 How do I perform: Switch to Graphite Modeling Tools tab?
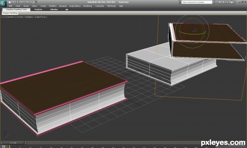[16, 9]
